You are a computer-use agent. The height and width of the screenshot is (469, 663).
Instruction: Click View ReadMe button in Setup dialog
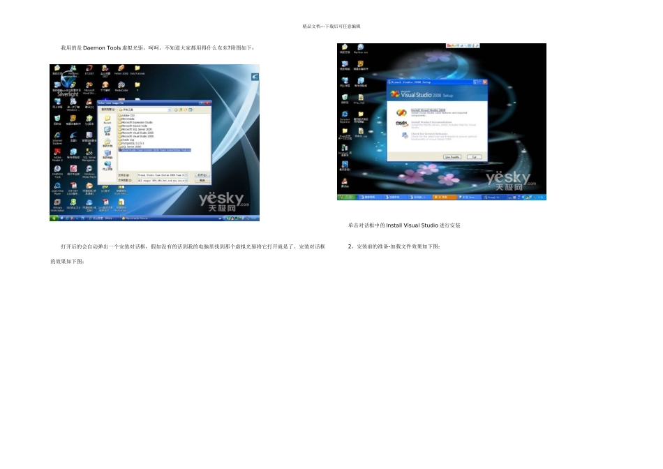pos(452,157)
